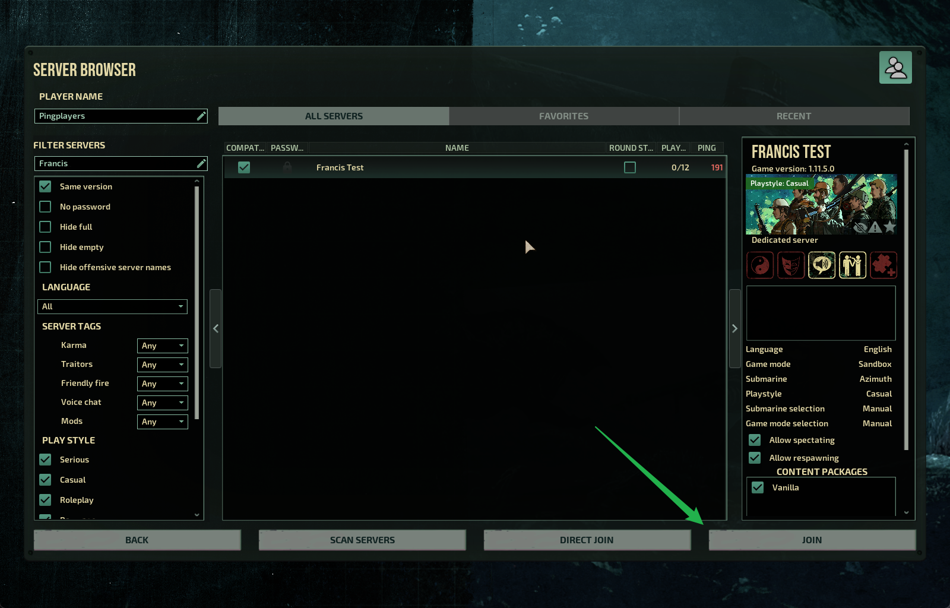
Task: Click the Karma yin-yang tag icon
Action: pos(760,265)
